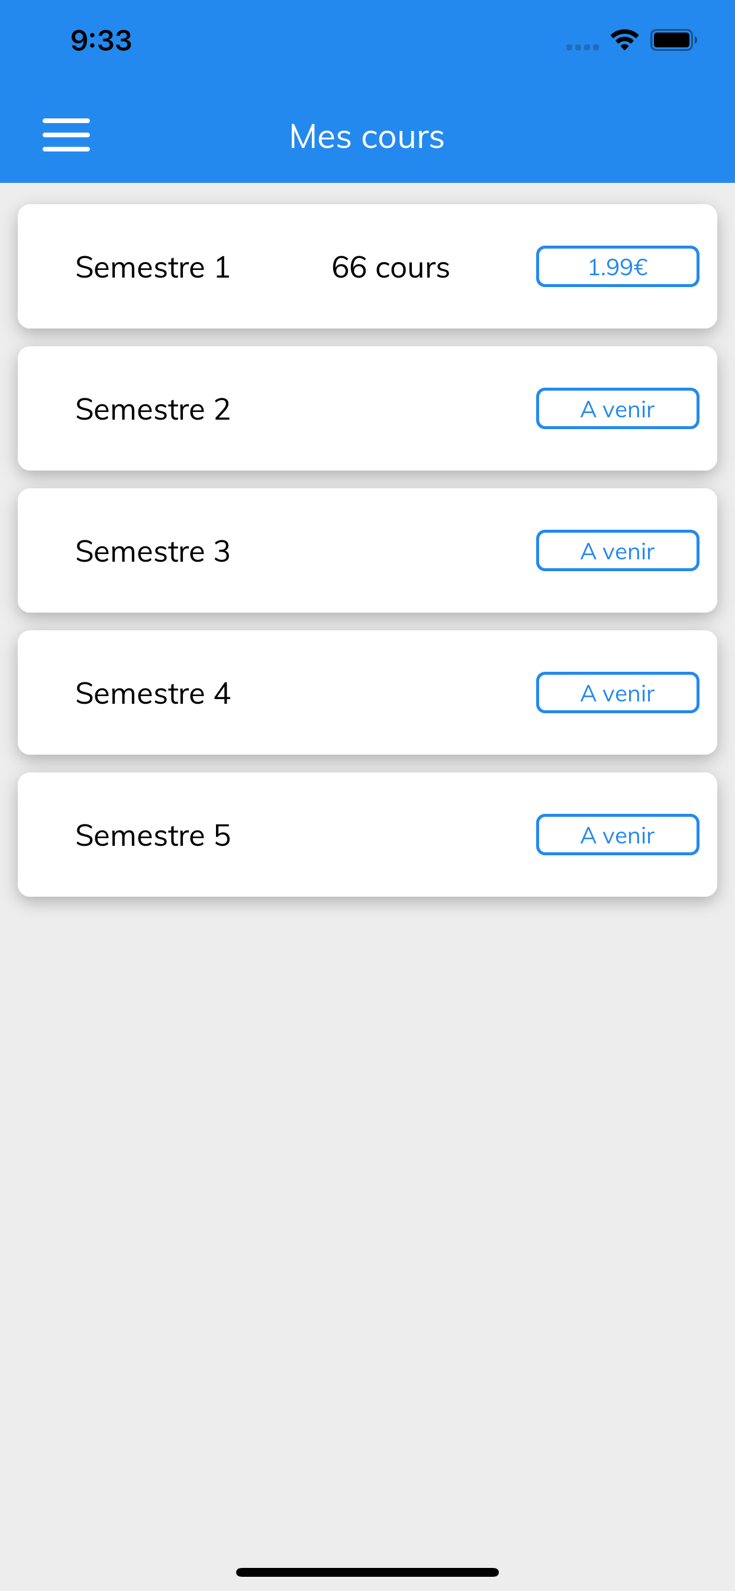Buy Semestre 1 with the 1.99€ button
The height and width of the screenshot is (1591, 735).
[x=618, y=266]
